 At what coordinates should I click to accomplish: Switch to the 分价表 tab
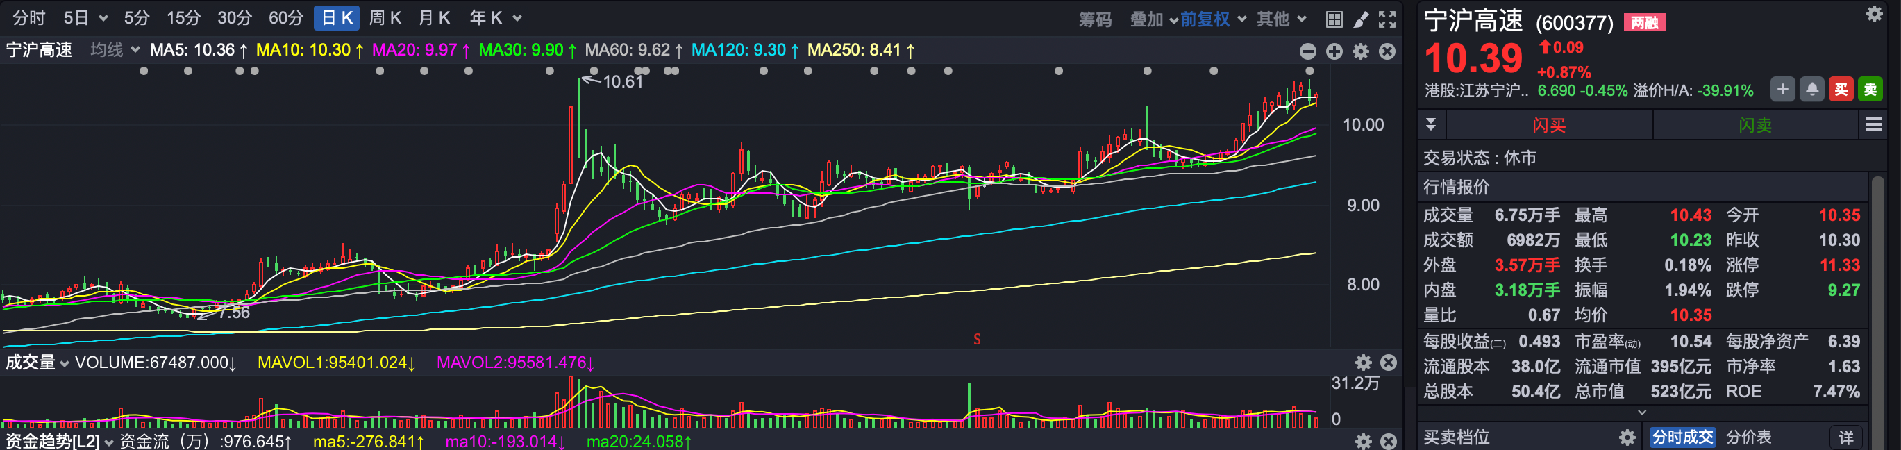[1749, 437]
